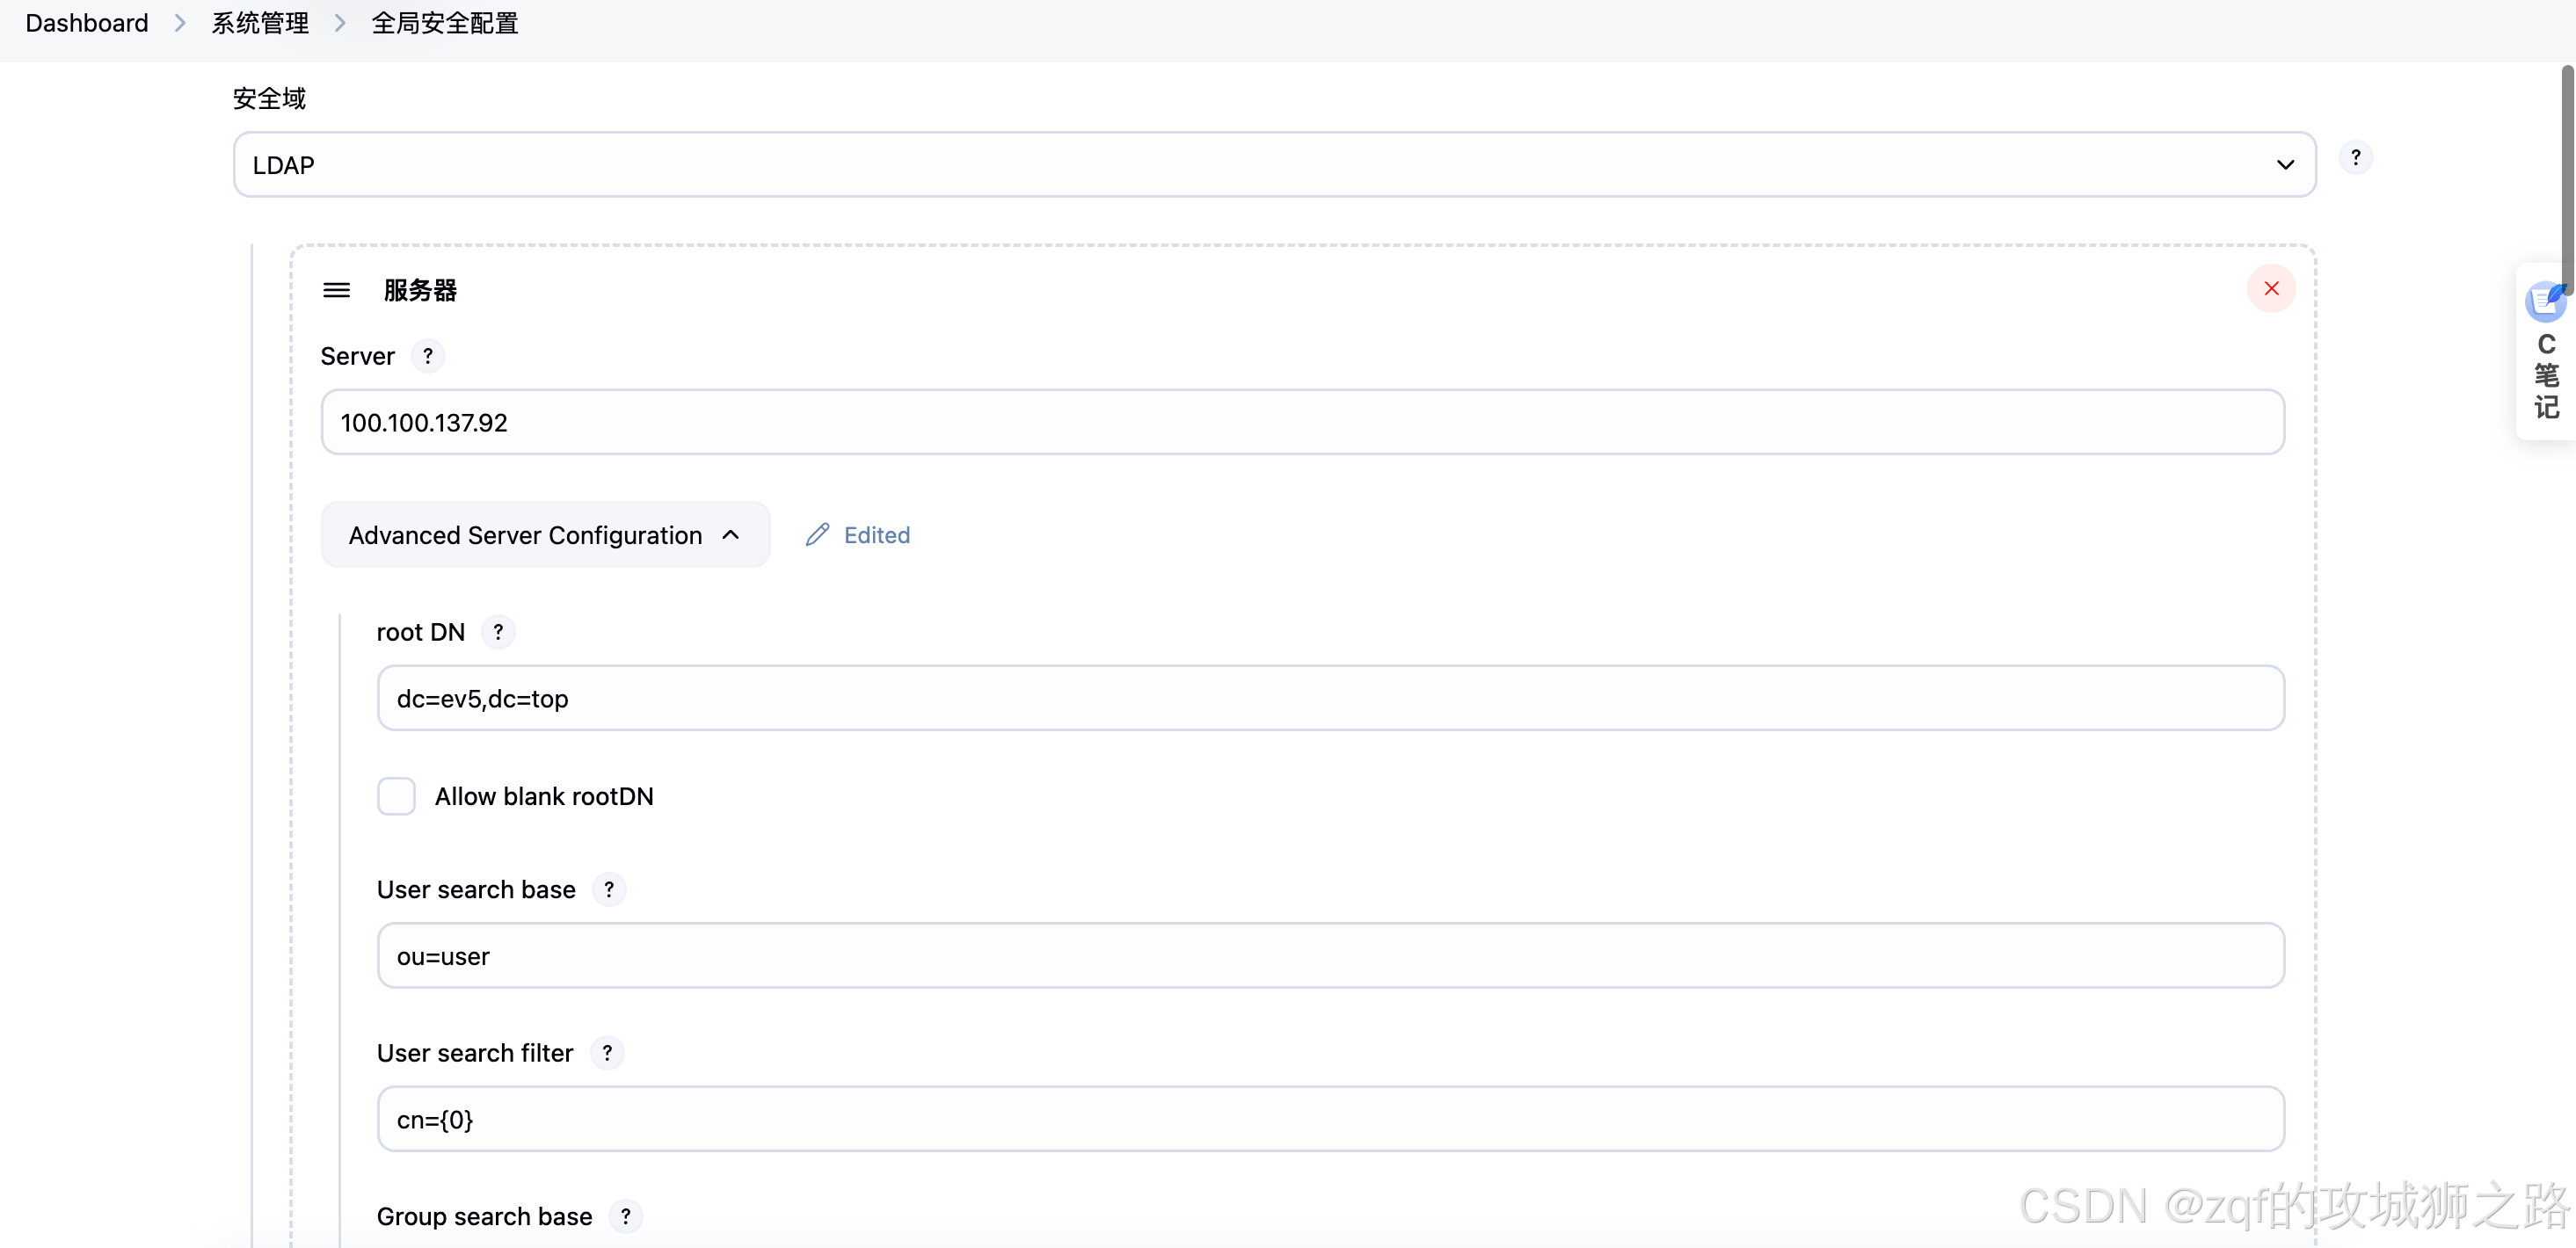Click help icon next to Server label
The height and width of the screenshot is (1248, 2576).
tap(428, 356)
